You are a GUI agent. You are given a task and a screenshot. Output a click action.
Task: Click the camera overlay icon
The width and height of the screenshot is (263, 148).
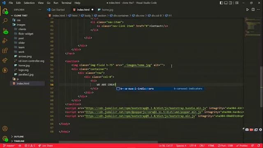click(247, 129)
